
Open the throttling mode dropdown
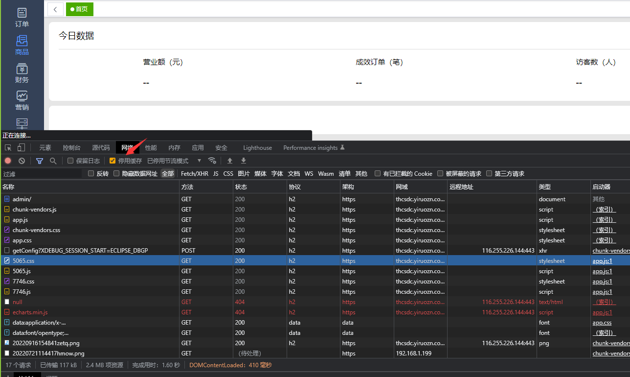[175, 161]
